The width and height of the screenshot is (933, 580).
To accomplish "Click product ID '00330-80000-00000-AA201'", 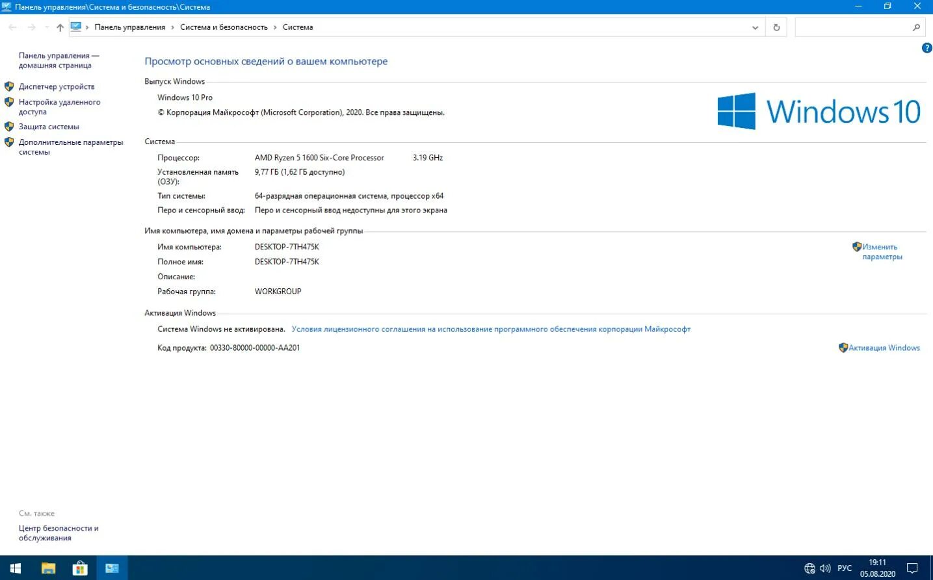I will (255, 348).
